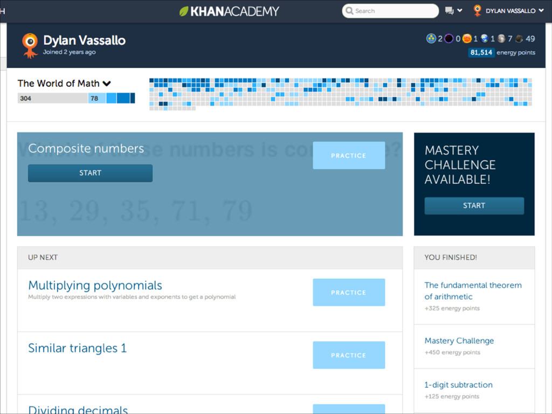552x414 pixels.
Task: Start the Mastery Challenge
Action: point(474,205)
